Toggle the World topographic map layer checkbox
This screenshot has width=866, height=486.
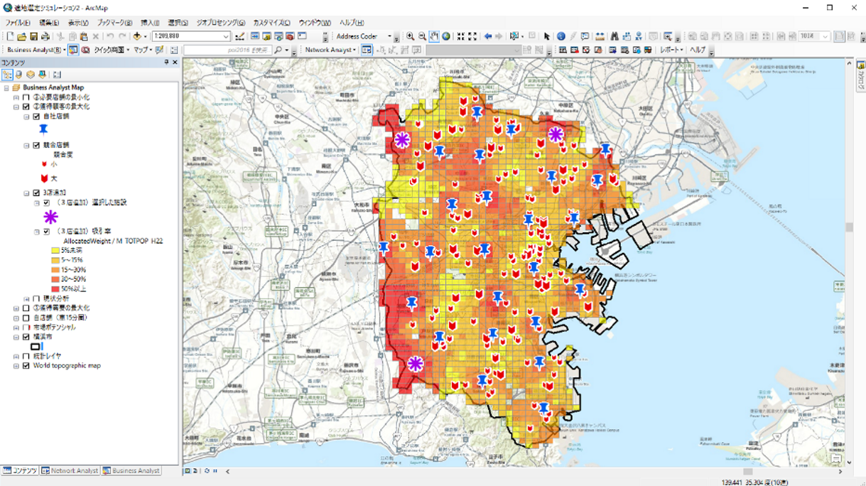coord(26,366)
